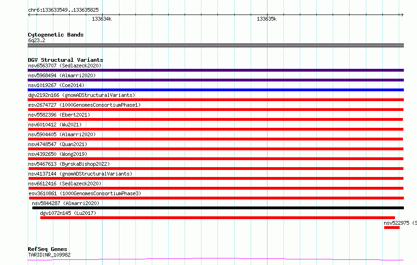Click the Cytogenetic Bands track title

tap(56, 35)
